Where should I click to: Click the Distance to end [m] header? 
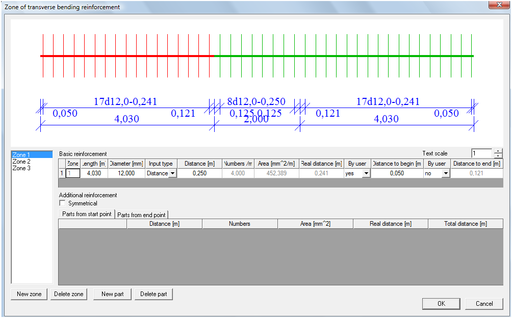click(477, 164)
